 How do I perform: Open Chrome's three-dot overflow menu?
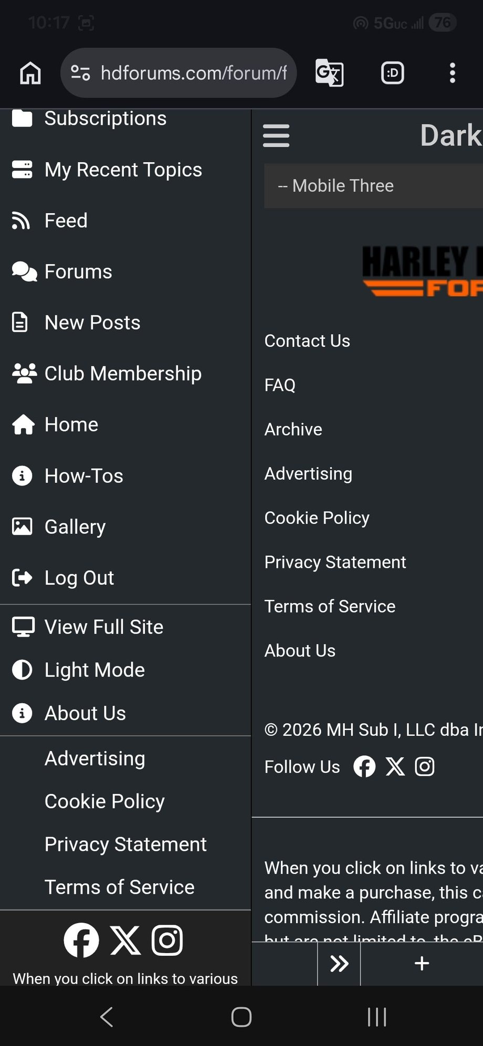pyautogui.click(x=452, y=73)
